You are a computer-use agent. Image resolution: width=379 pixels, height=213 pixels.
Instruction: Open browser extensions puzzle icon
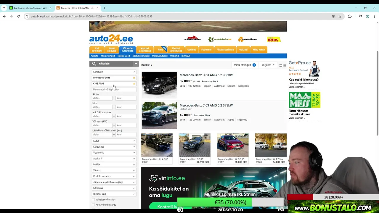point(350,16)
